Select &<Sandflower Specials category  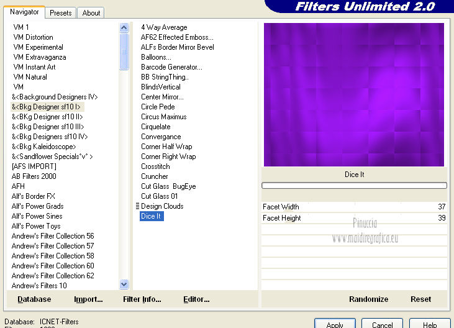(x=52, y=157)
